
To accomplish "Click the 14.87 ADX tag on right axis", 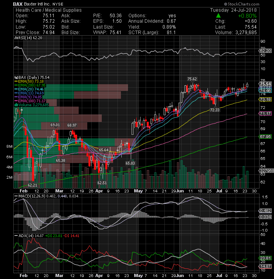I will (x=265, y=266).
